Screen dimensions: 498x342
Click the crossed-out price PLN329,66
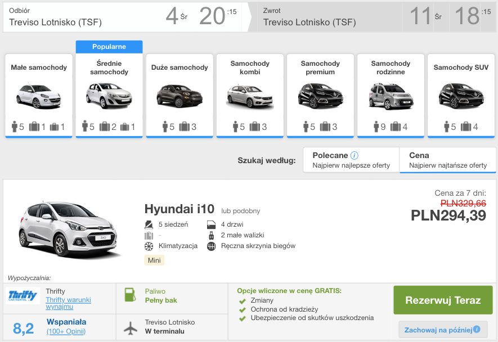(x=463, y=203)
